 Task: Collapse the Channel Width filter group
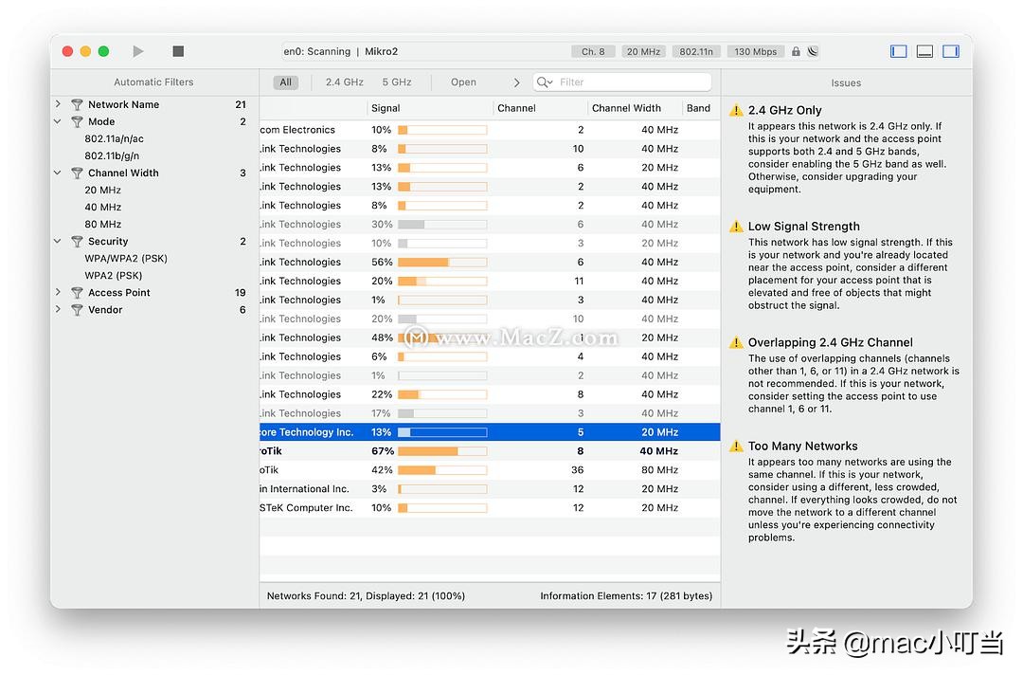tap(58, 173)
